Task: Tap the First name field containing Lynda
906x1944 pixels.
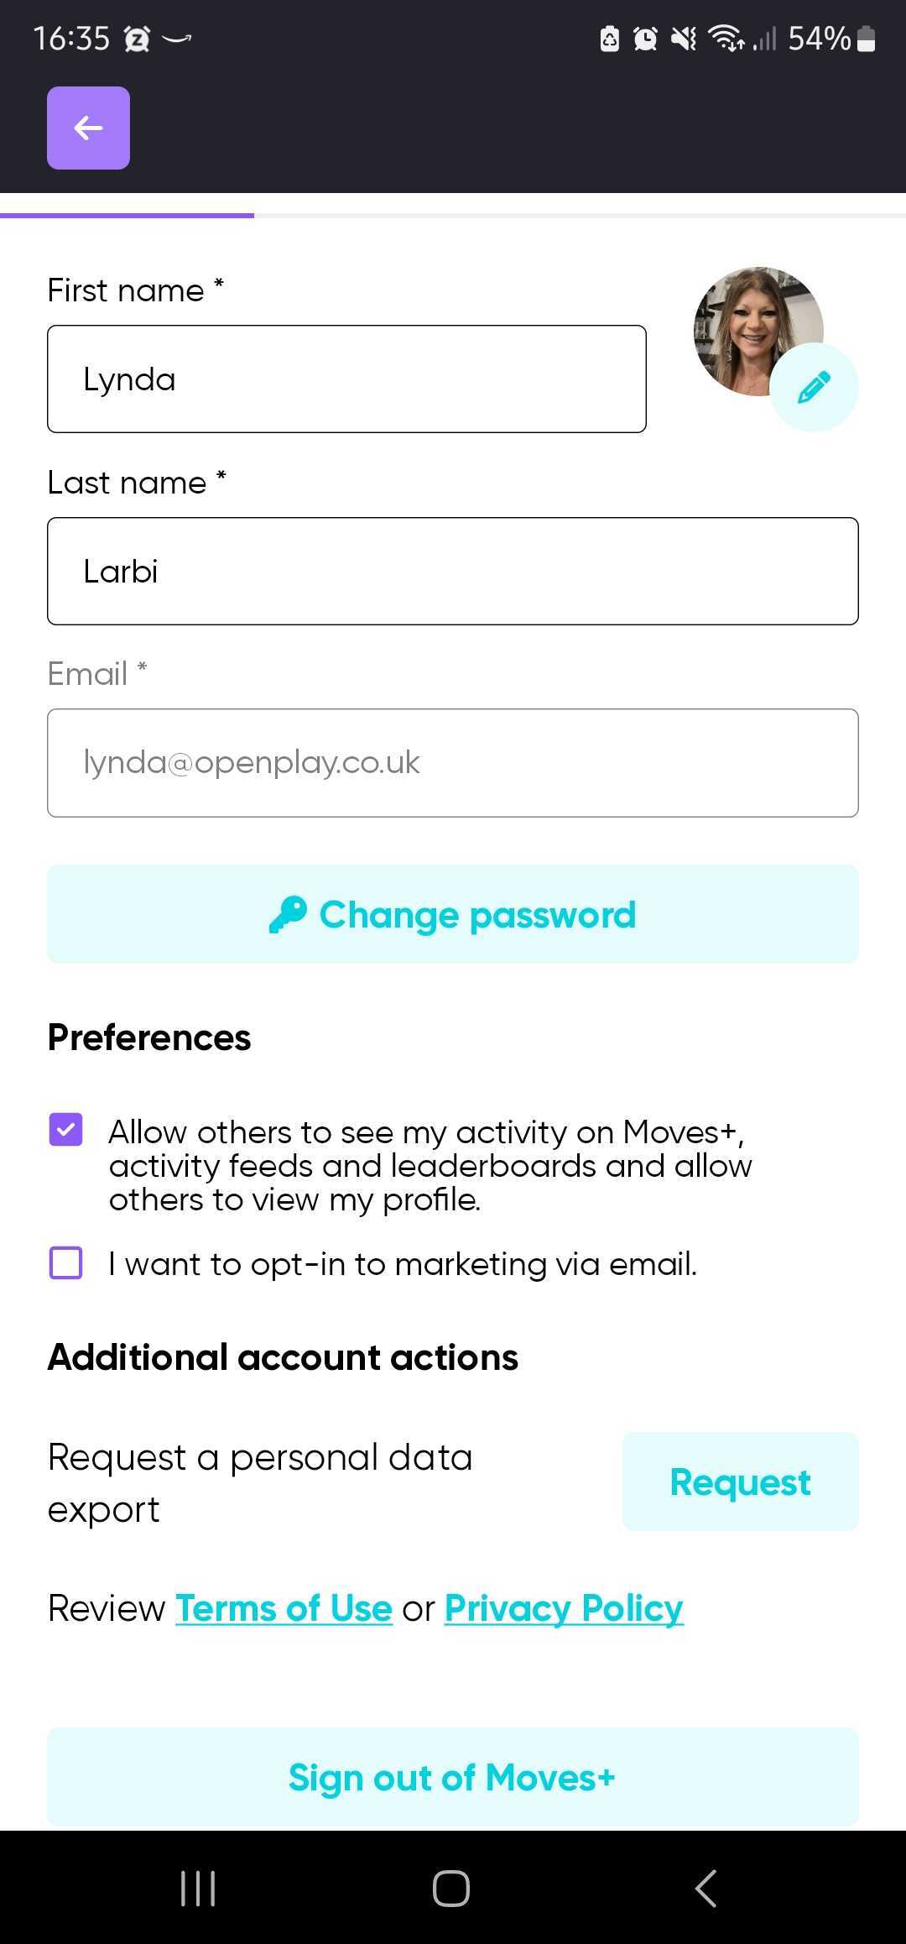Action: tap(346, 378)
